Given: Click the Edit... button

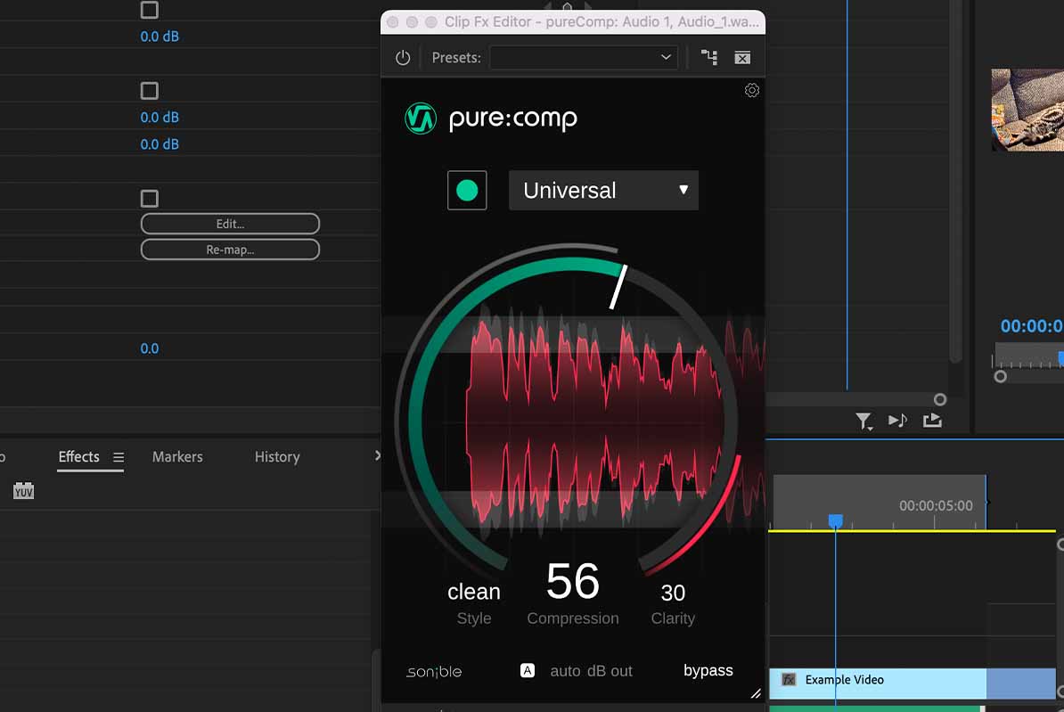Looking at the screenshot, I should coord(230,224).
